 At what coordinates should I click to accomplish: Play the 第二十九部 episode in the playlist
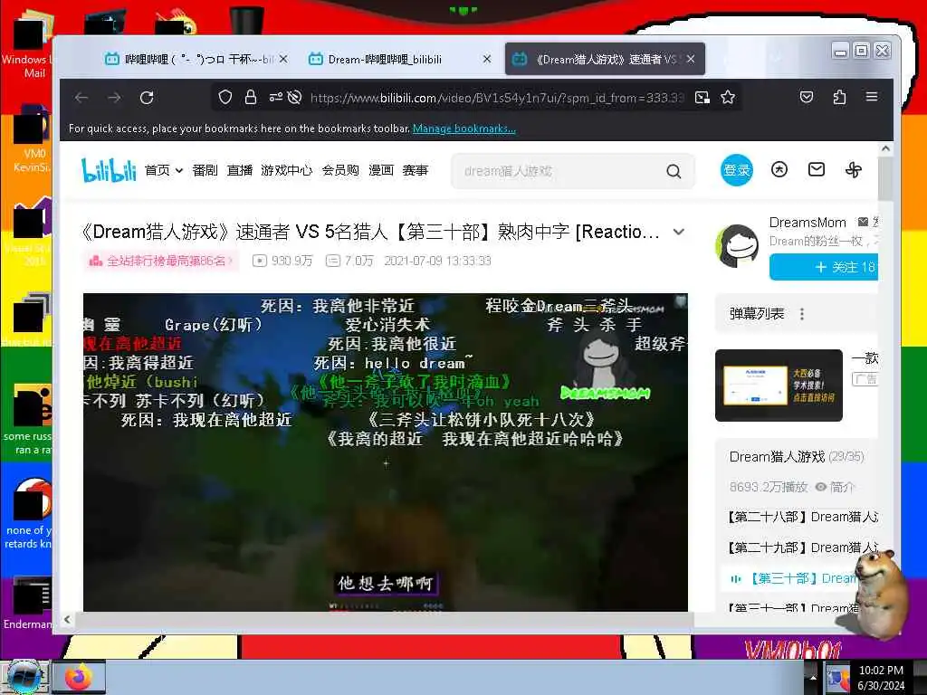click(803, 547)
